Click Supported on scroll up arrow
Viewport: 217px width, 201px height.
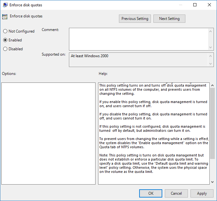pos(210,56)
